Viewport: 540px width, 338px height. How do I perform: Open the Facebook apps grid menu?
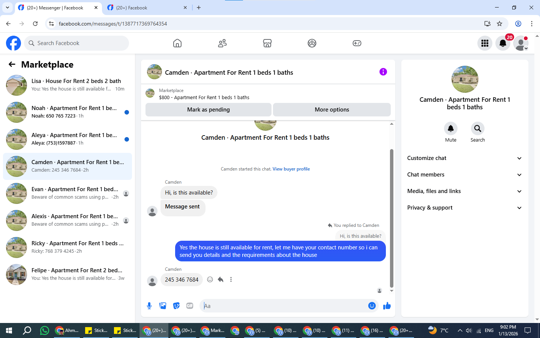click(485, 43)
